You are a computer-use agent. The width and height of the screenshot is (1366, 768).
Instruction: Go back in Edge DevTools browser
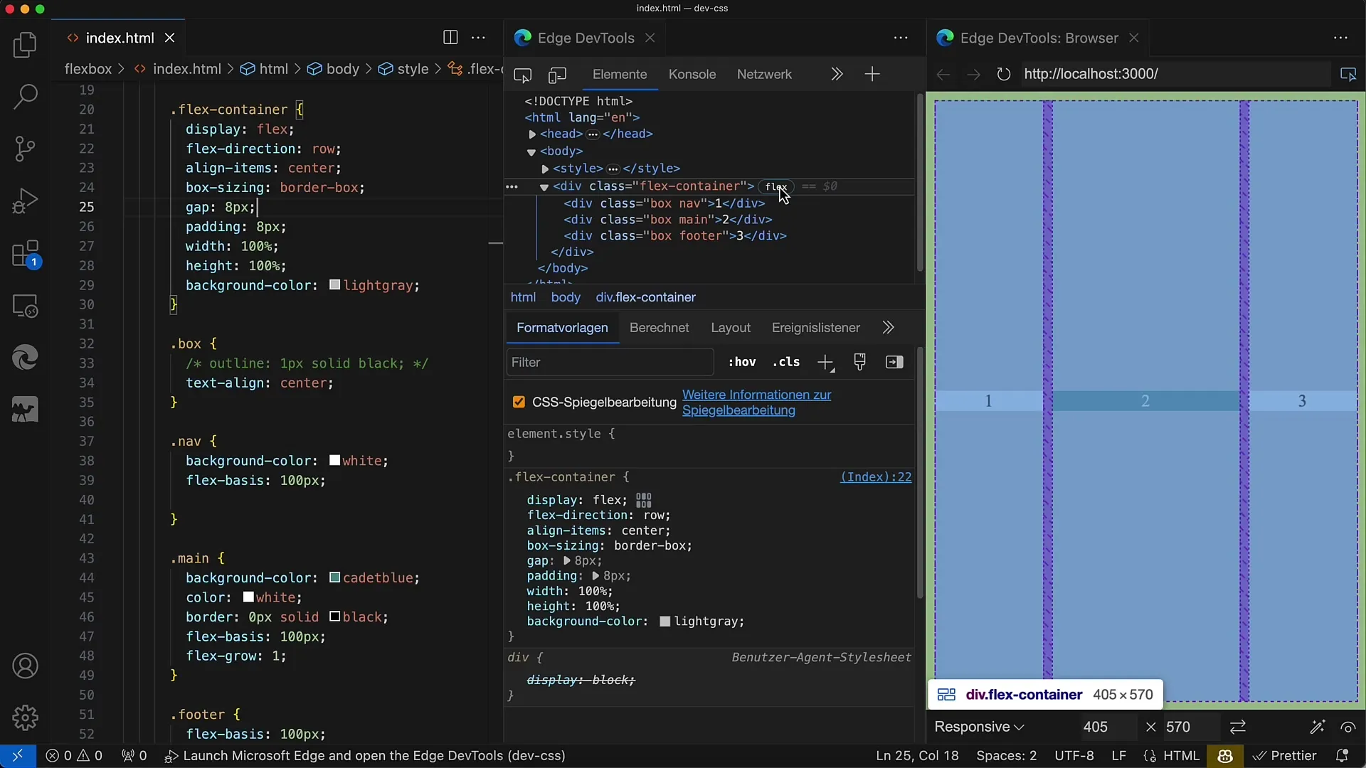coord(943,74)
